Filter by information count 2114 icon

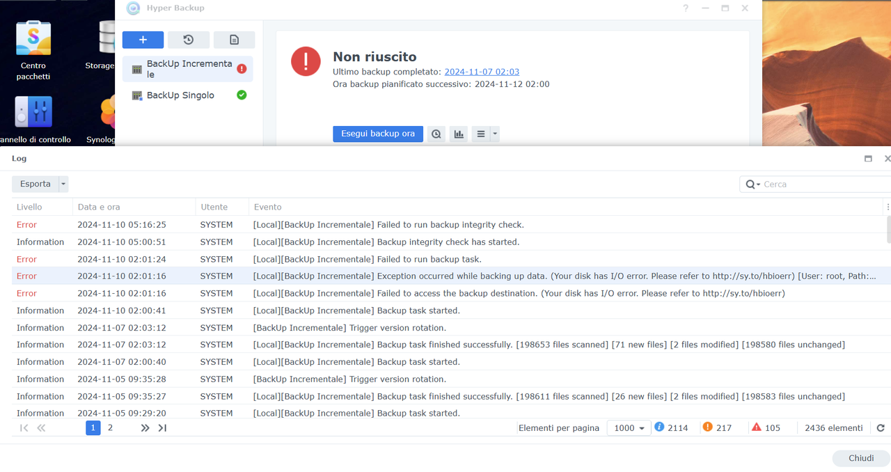[659, 427]
